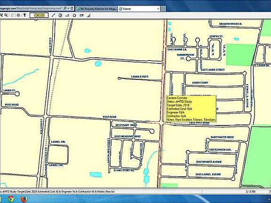Click the POST MEADOWS DRIVE map label
This screenshot has height=203, width=271.
coord(128,136)
